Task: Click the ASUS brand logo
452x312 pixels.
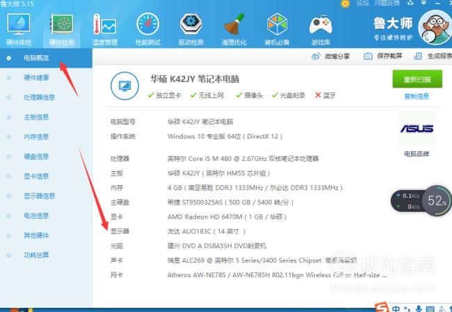Action: 417,129
